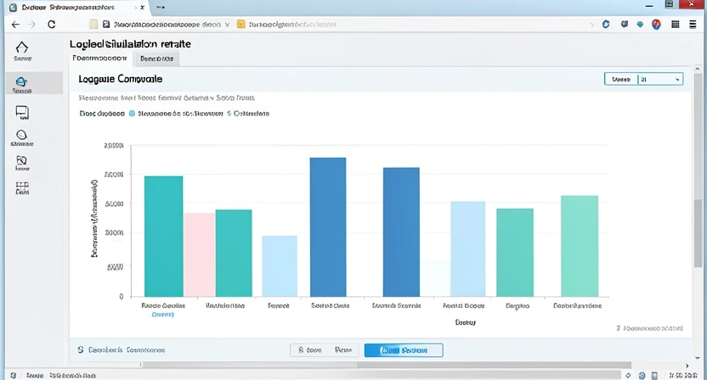Image resolution: width=707 pixels, height=380 pixels.
Task: Click the tallest dark blue chart bar
Action: click(x=328, y=226)
